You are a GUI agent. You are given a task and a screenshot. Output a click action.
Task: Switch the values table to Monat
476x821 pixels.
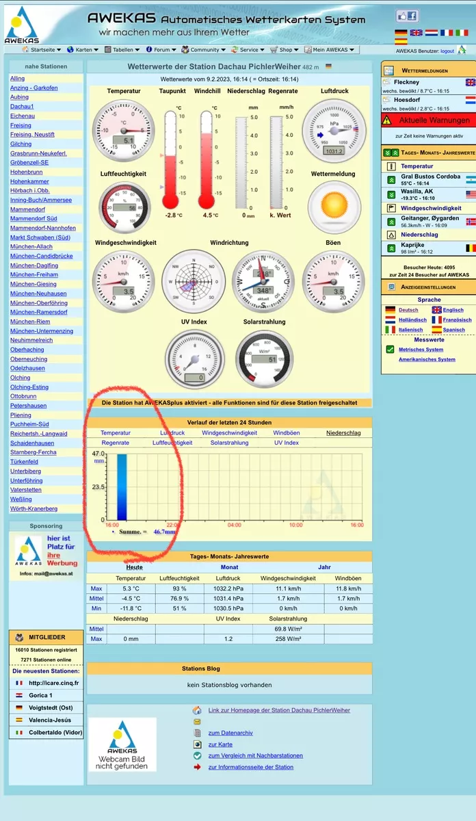[229, 567]
